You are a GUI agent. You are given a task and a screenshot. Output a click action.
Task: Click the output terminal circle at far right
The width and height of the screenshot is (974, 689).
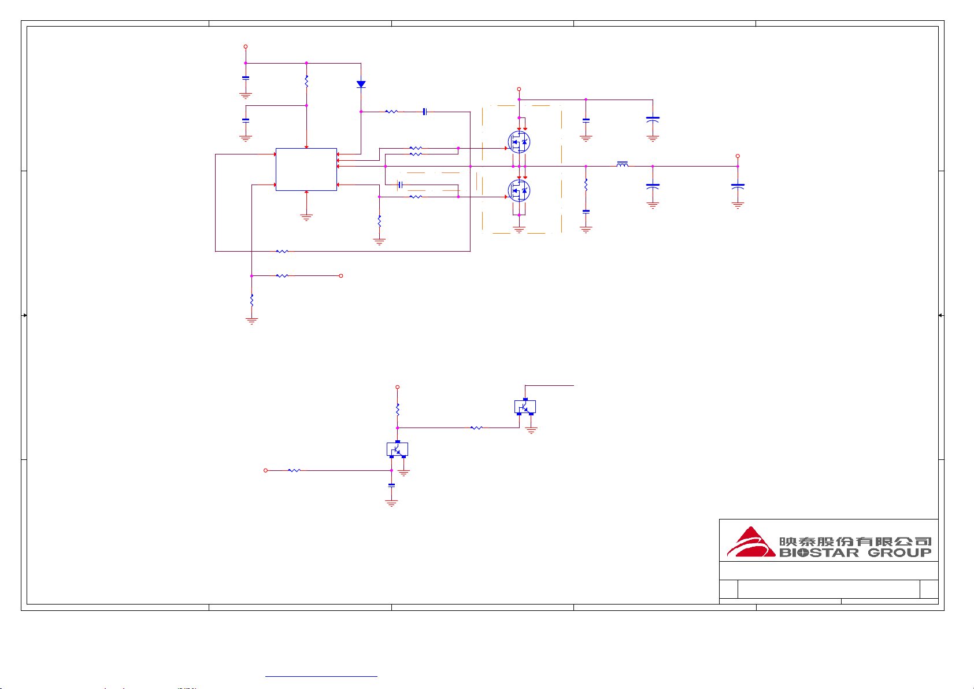[738, 156]
